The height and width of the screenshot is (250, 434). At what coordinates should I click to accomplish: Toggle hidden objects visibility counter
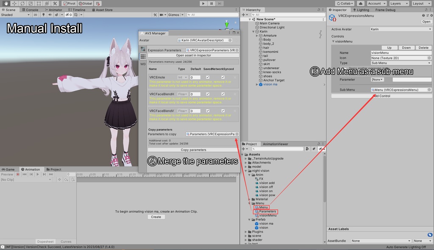[x=68, y=15]
